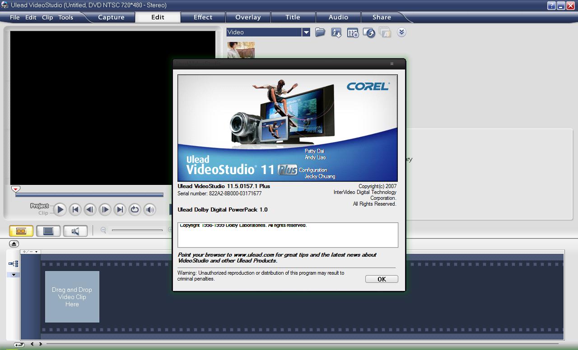Expand the track options arrow on timeline left

tap(14, 274)
